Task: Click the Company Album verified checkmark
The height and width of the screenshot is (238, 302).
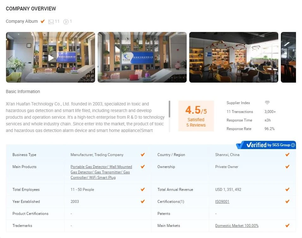Action: (43, 21)
